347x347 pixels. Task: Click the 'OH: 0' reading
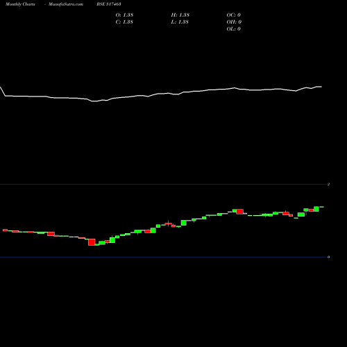[x=234, y=22]
